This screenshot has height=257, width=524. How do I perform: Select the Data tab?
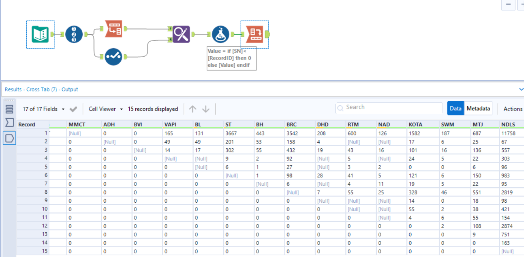tap(456, 108)
